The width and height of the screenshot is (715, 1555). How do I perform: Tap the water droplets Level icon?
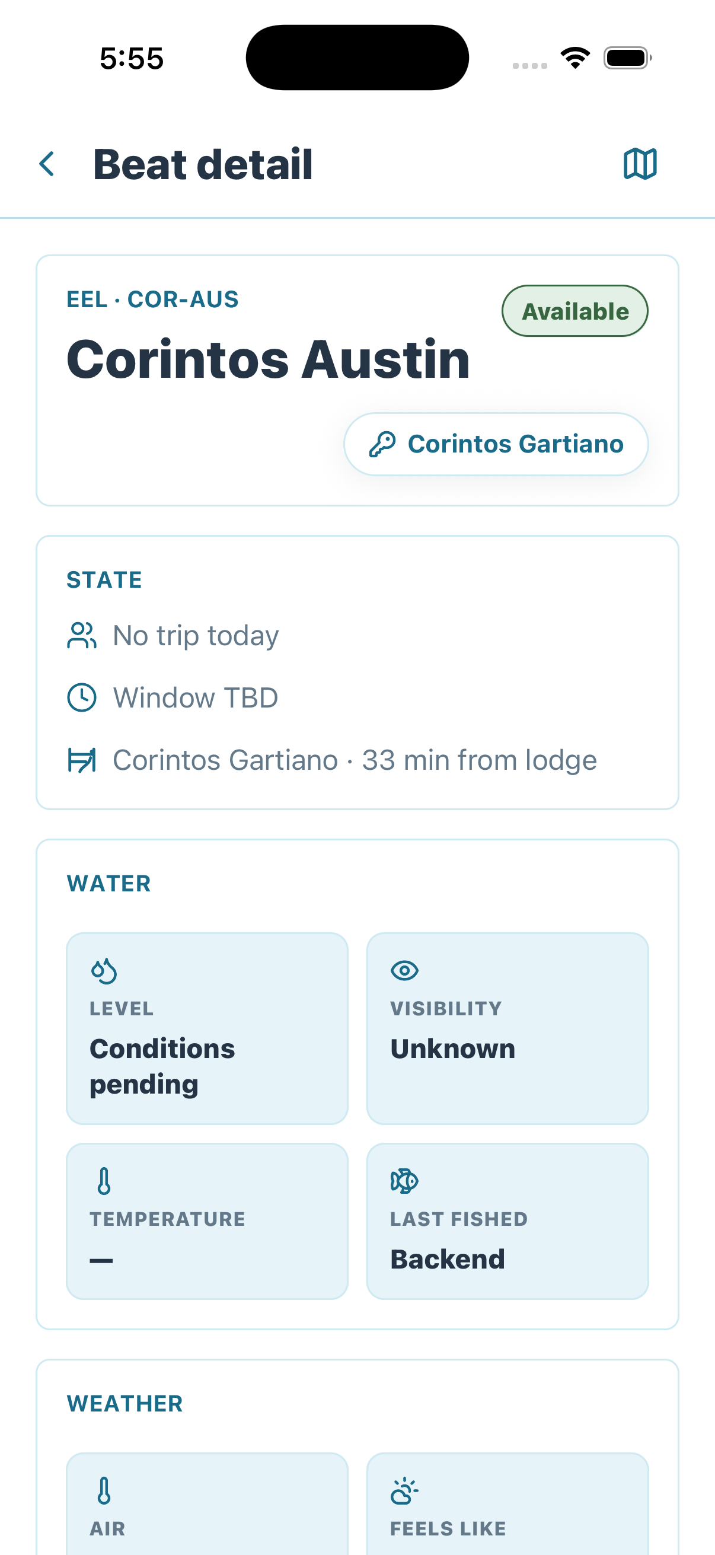point(104,971)
